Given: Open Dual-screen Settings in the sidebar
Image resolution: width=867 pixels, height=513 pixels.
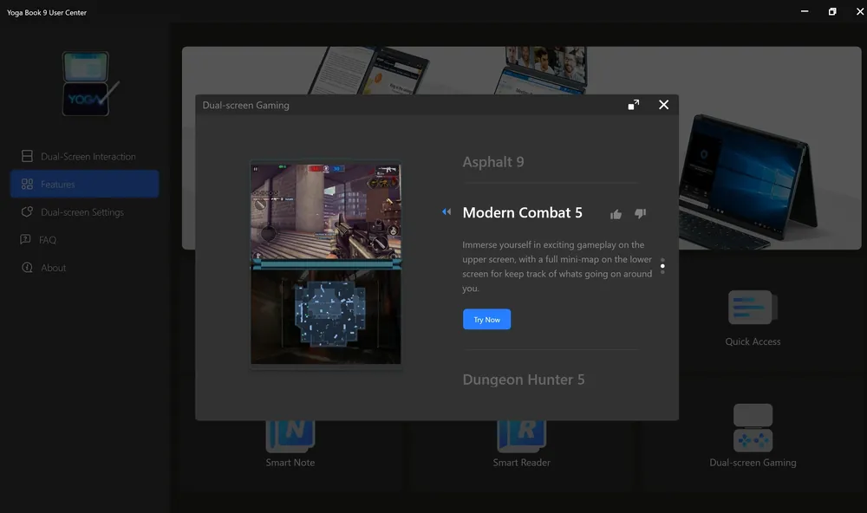Looking at the screenshot, I should (x=85, y=212).
